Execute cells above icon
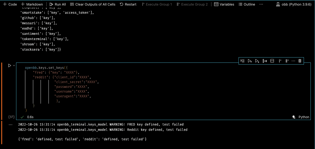315x149 pixels. (250, 61)
